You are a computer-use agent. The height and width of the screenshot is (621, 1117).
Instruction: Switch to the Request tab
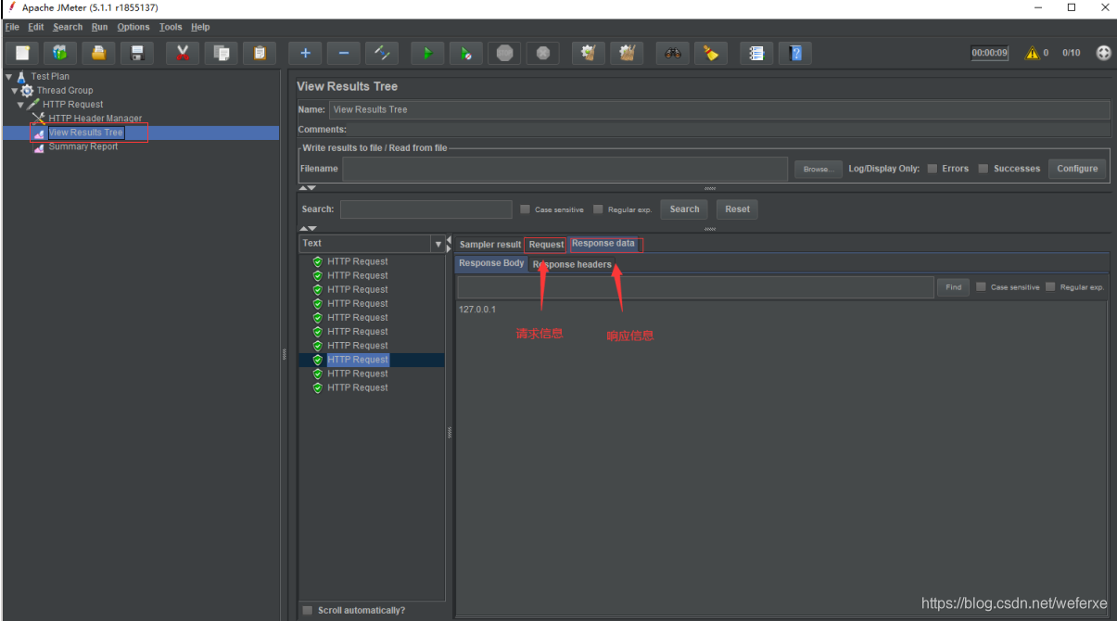coord(546,245)
